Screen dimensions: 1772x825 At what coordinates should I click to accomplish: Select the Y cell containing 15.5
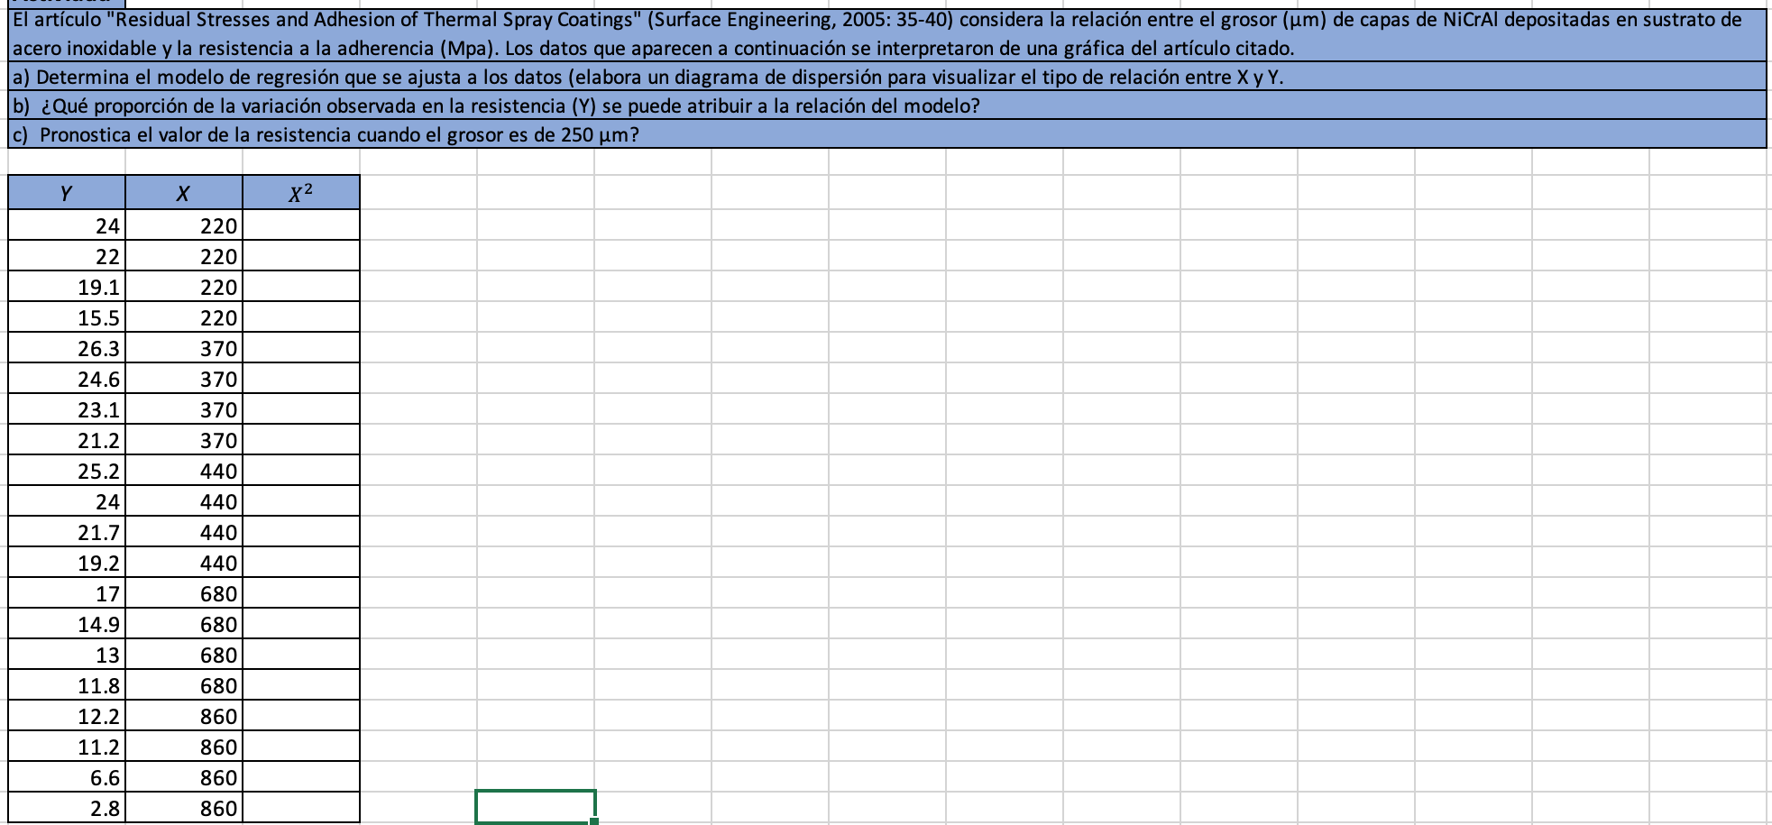(x=67, y=317)
